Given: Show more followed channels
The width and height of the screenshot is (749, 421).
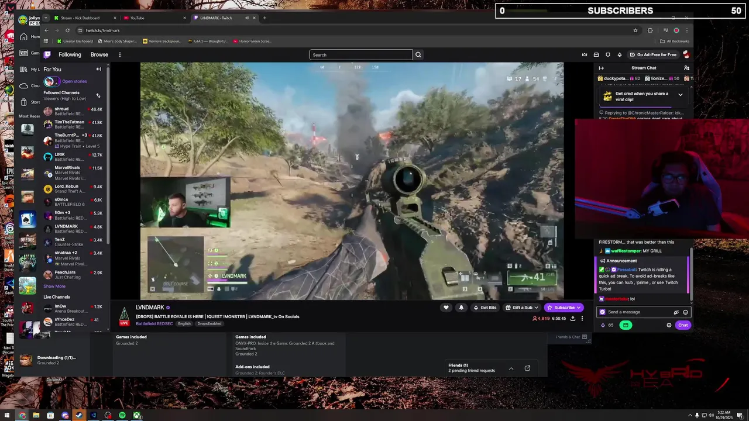Looking at the screenshot, I should coord(54,287).
